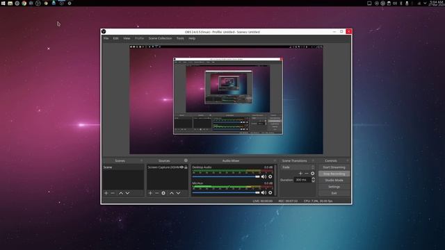
Task: Toggle visibility of Screen Capture source
Action: [182, 167]
